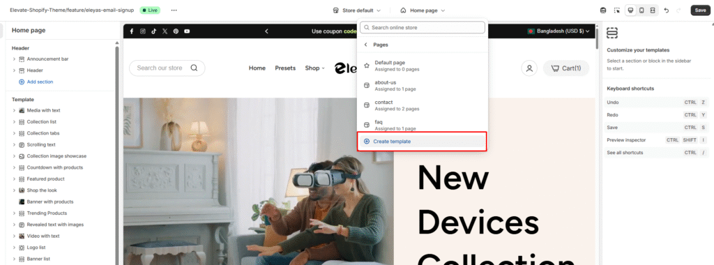Click the magnifier icon in store search
This screenshot has width=714, height=265.
pyautogui.click(x=194, y=68)
